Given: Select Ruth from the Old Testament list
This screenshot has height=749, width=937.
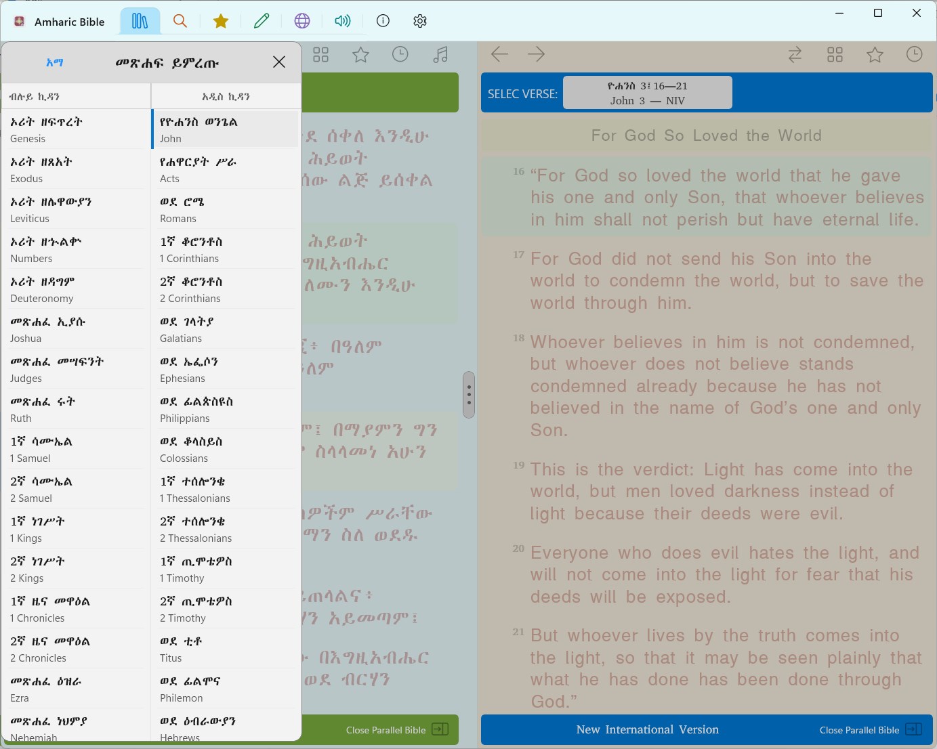Looking at the screenshot, I should [x=76, y=409].
